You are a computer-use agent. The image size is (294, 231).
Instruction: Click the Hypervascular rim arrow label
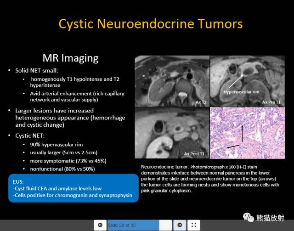coord(241,92)
